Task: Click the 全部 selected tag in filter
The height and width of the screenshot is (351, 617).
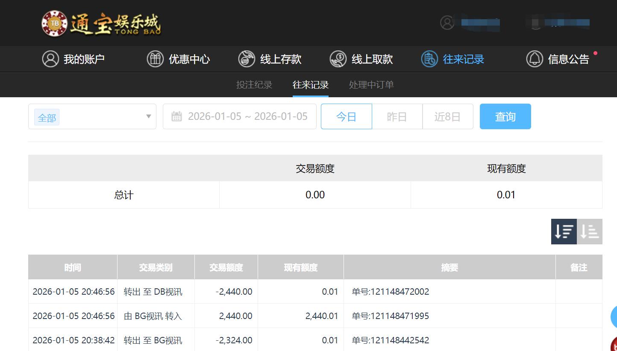Action: (x=47, y=117)
